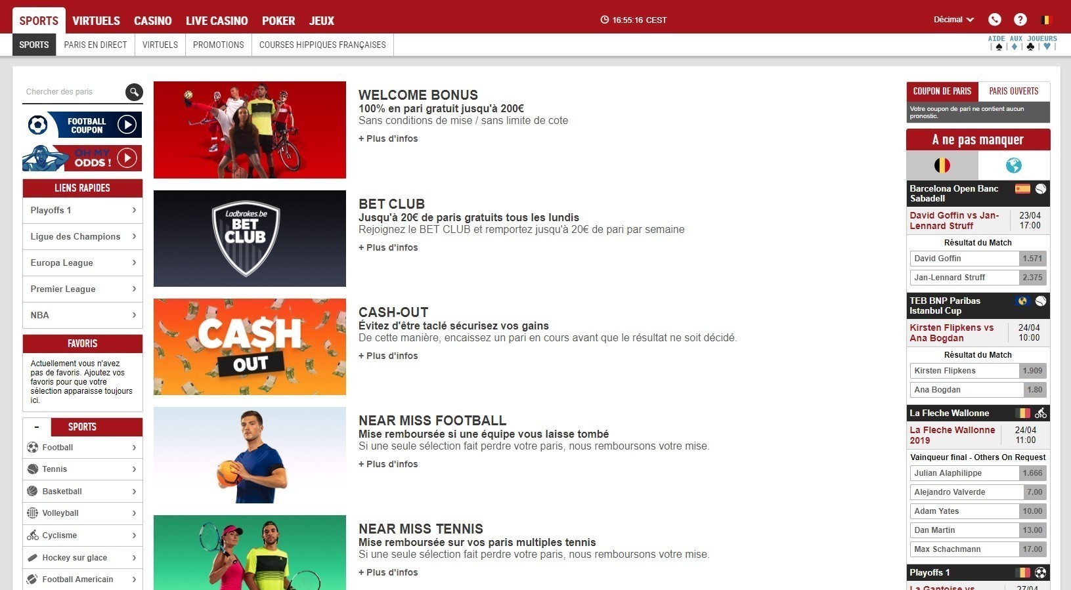Bet on Julian Alaphilippe at 1.666
The image size is (1071, 590).
(978, 473)
